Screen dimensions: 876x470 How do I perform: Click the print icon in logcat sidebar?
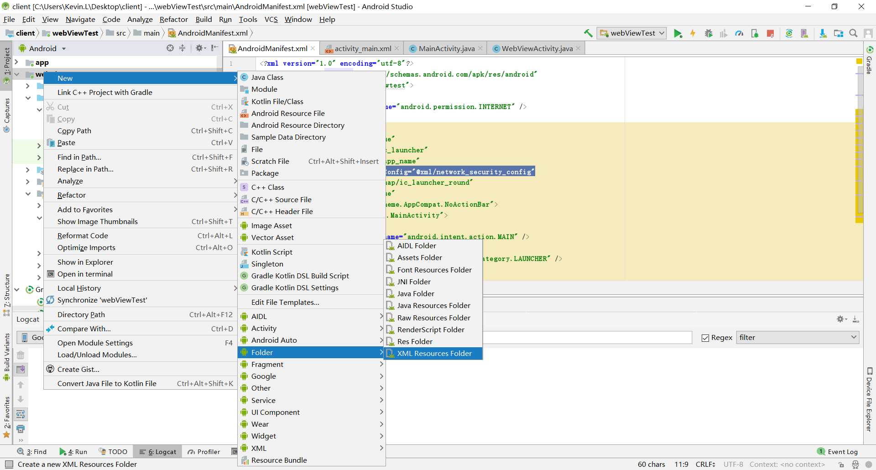(21, 429)
